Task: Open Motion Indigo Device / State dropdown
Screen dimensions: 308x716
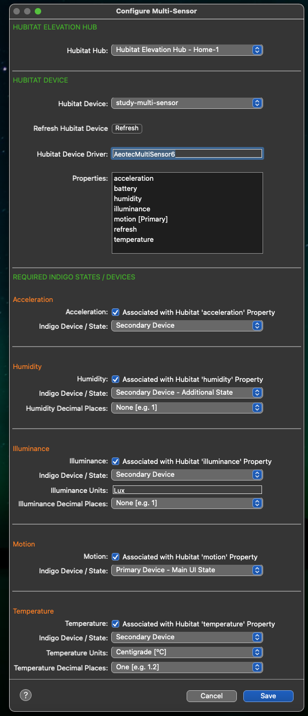Action: [187, 570]
